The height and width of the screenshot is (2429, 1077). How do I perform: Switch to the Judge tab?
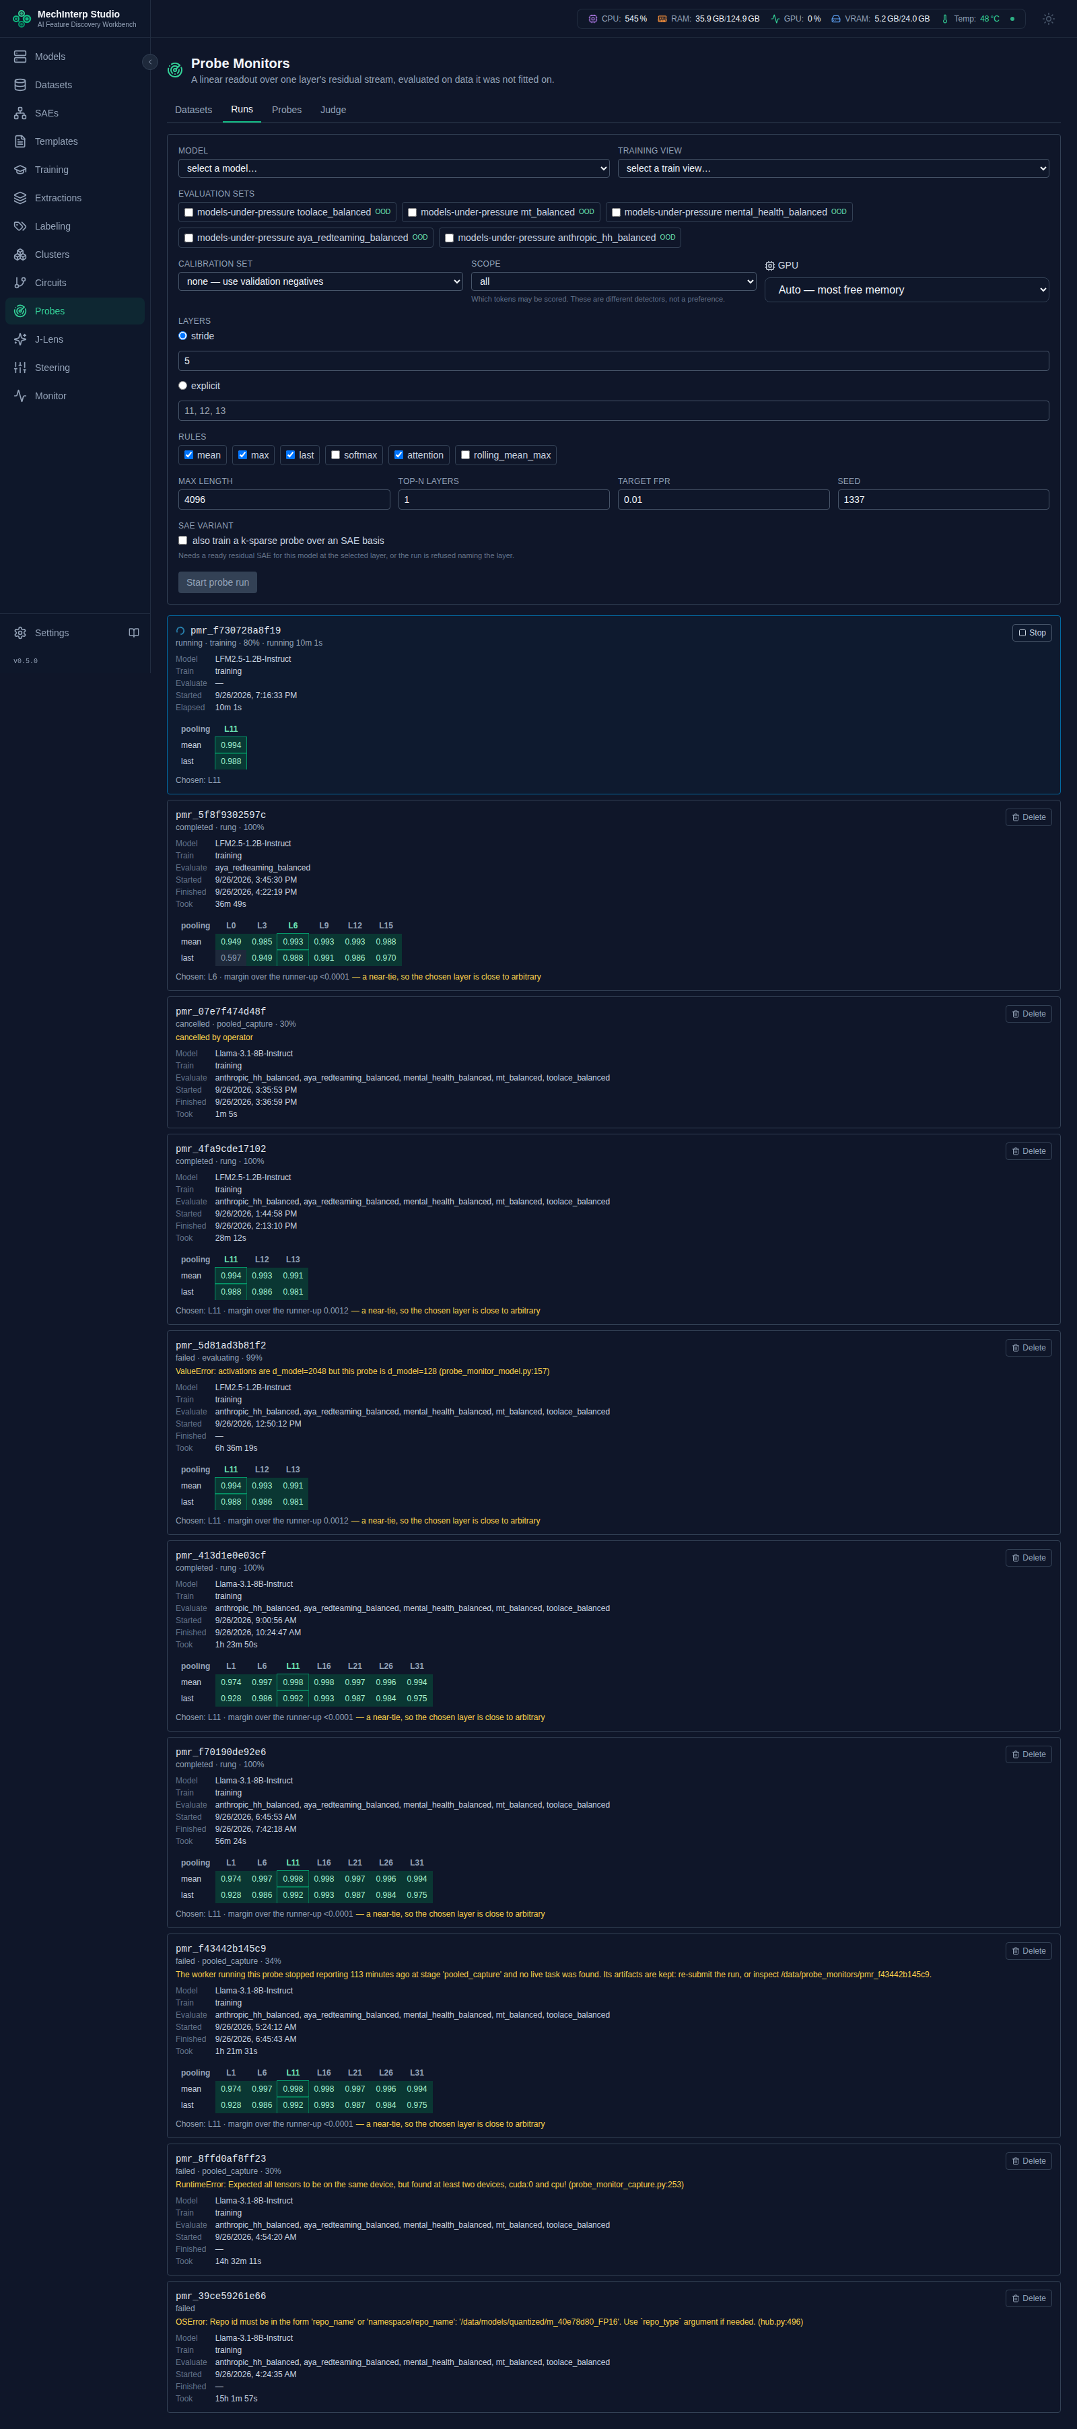pyautogui.click(x=333, y=110)
